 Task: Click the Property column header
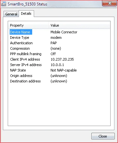point(29,25)
